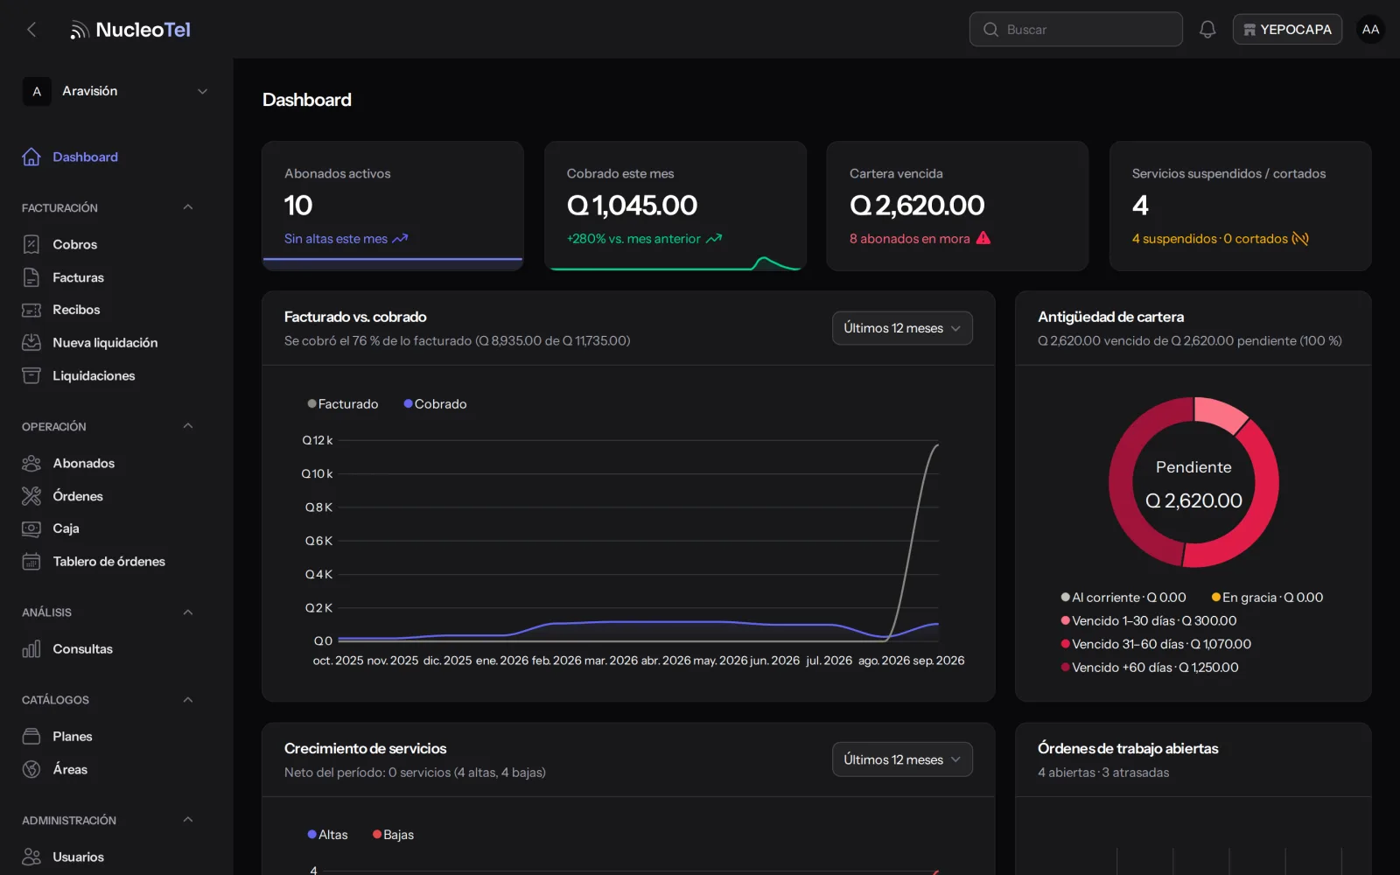Click the Consultas bar chart icon
1400x875 pixels.
31,648
